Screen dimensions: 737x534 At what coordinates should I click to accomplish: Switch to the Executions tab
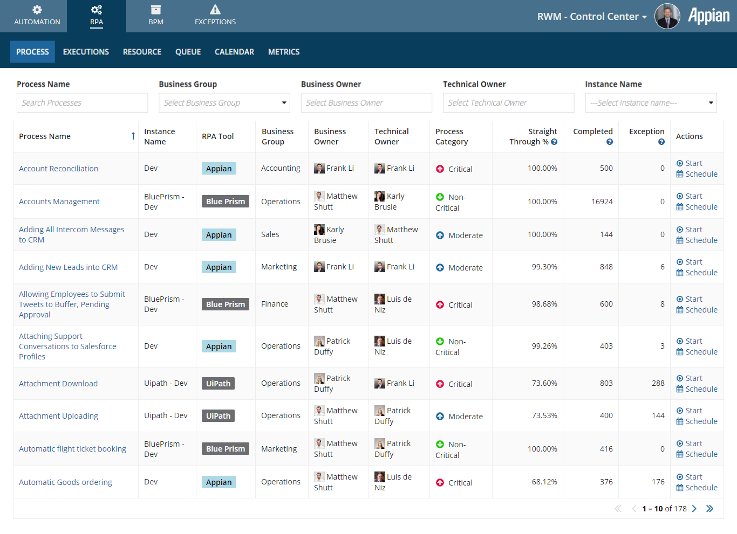click(x=86, y=52)
